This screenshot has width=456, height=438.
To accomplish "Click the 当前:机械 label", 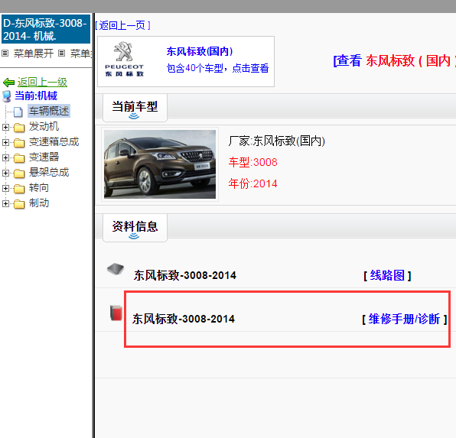I will click(x=36, y=96).
